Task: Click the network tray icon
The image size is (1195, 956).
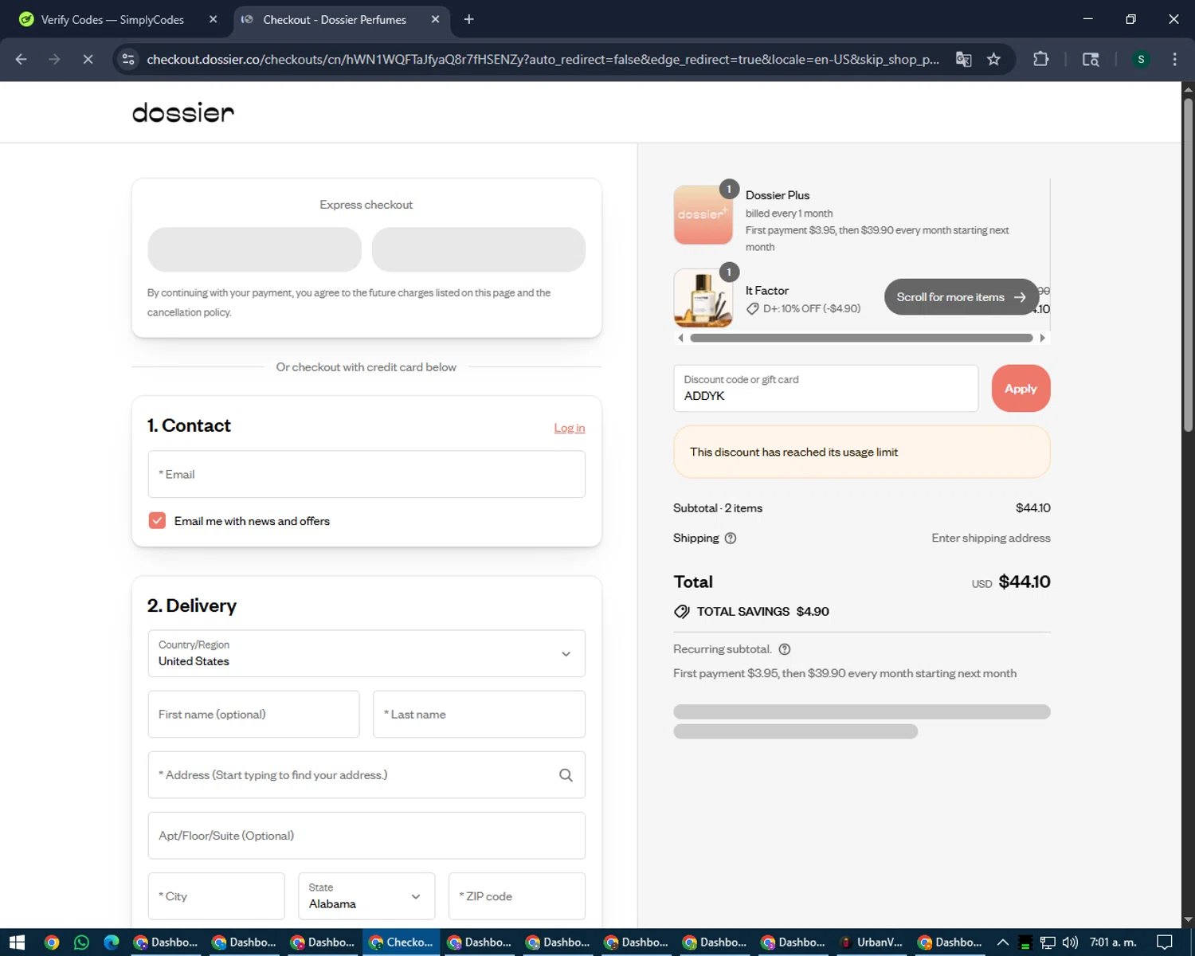Action: click(1048, 942)
